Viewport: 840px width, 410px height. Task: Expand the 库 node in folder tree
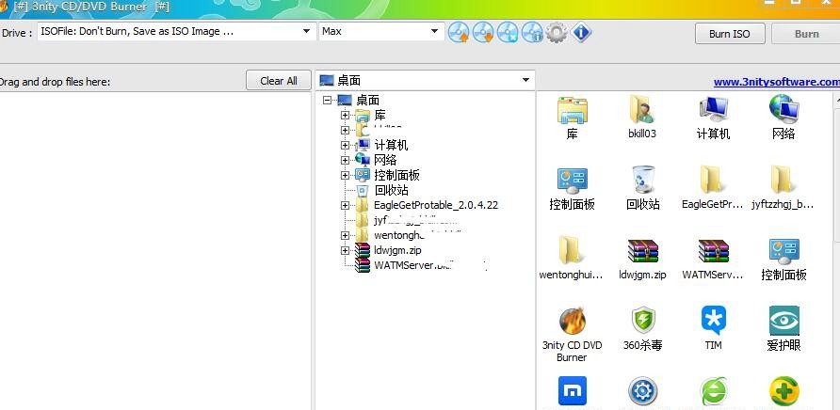click(345, 115)
